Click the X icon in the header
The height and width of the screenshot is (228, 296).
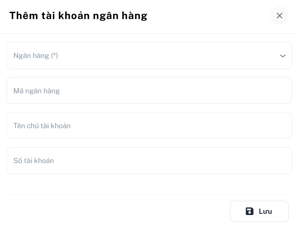point(279,16)
